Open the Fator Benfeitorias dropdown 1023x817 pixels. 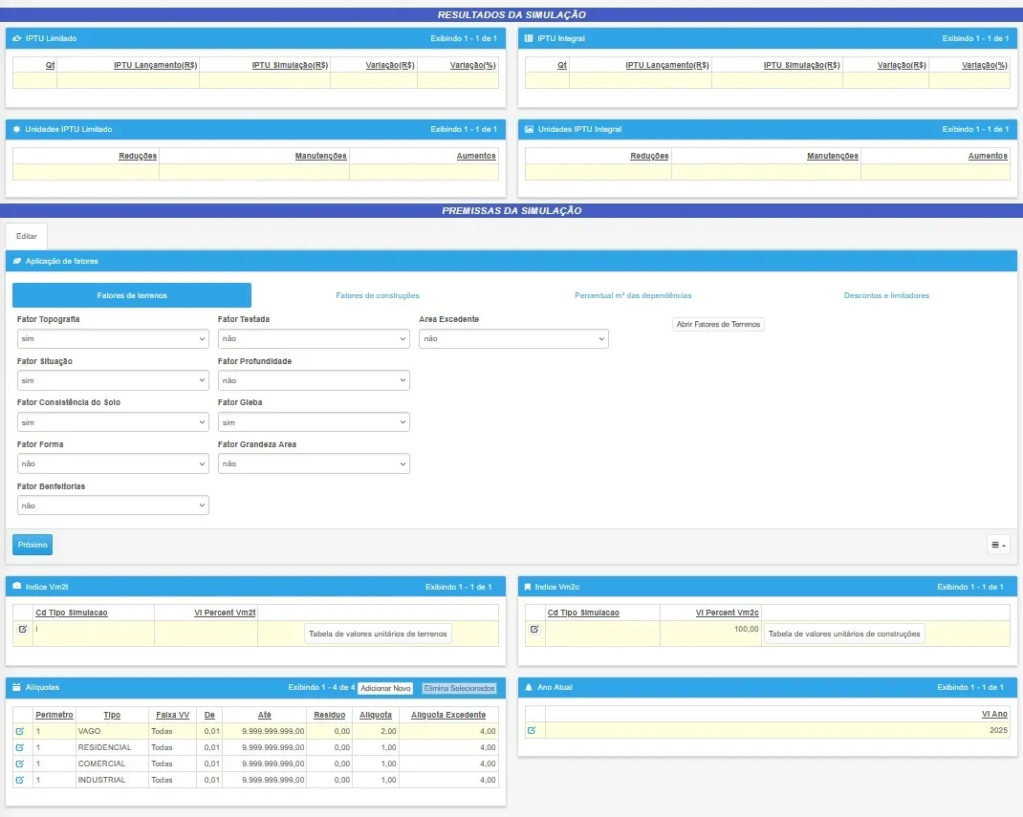113,505
